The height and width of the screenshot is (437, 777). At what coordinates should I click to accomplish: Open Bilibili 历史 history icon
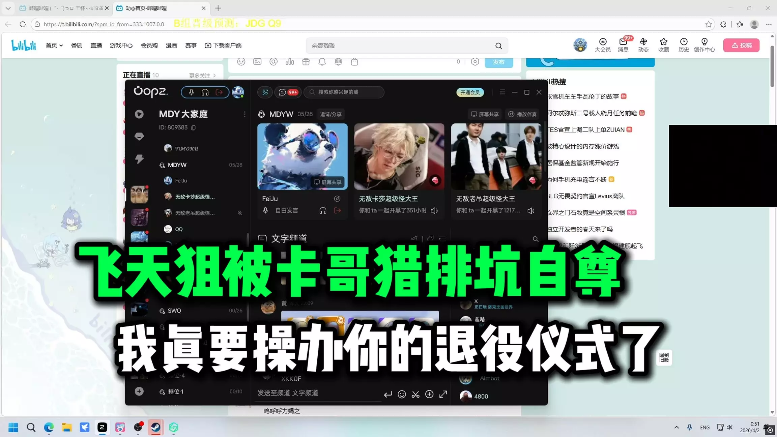684,42
